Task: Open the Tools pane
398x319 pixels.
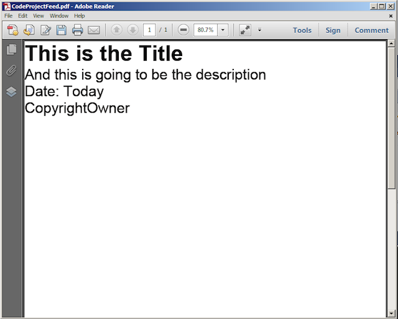Action: 302,30
